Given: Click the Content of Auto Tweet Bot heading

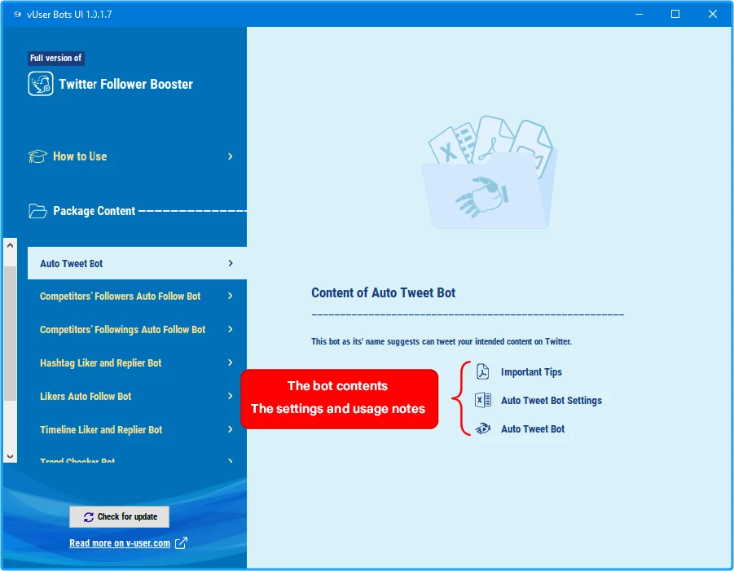Looking at the screenshot, I should (384, 293).
